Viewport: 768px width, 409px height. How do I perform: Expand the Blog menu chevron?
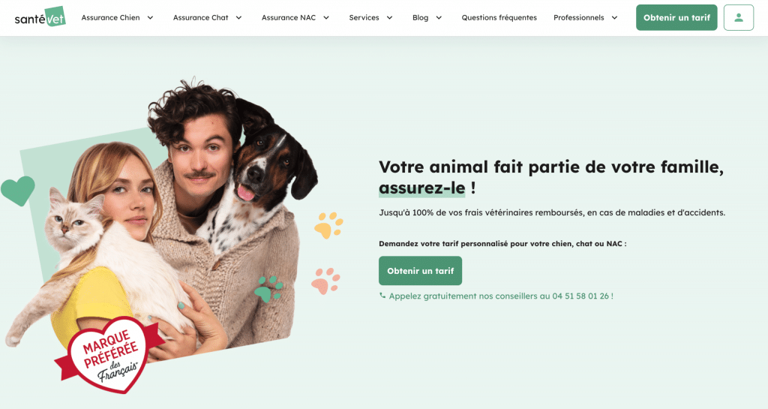point(439,17)
